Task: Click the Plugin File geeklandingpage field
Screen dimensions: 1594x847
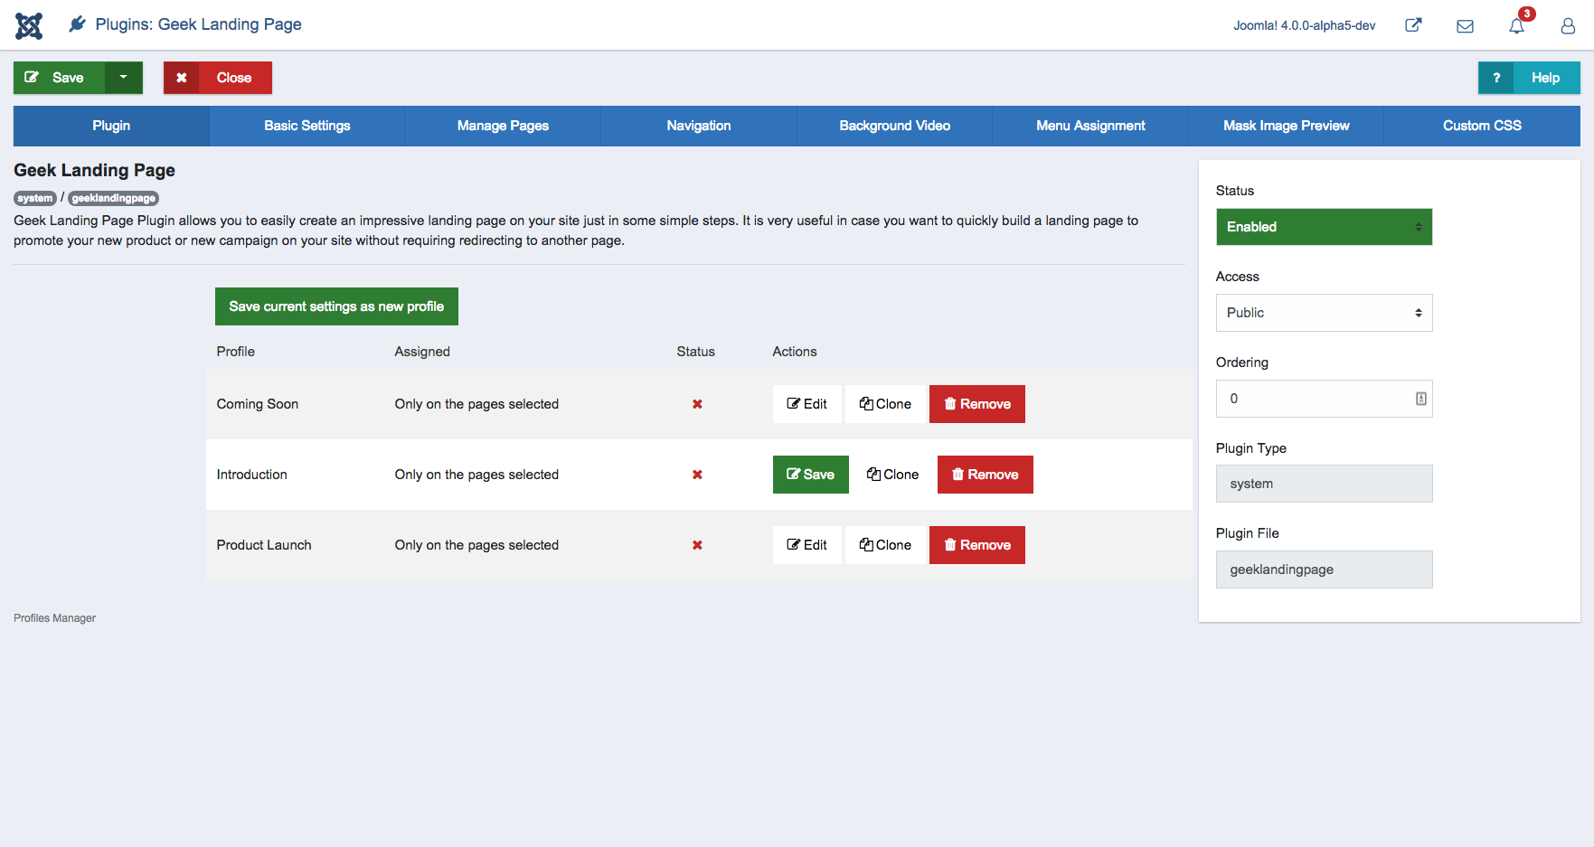Action: tap(1324, 569)
